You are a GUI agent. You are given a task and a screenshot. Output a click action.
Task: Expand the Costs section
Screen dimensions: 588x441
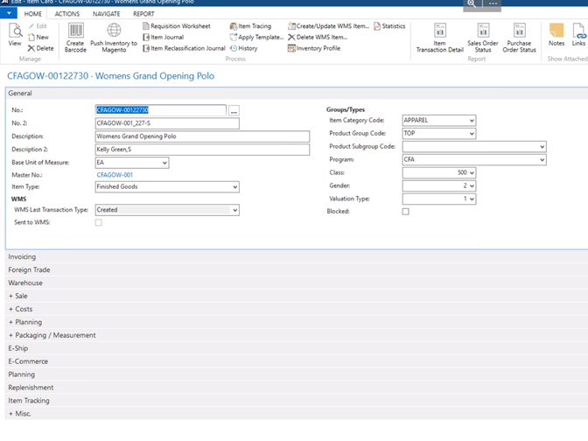pyautogui.click(x=297, y=310)
